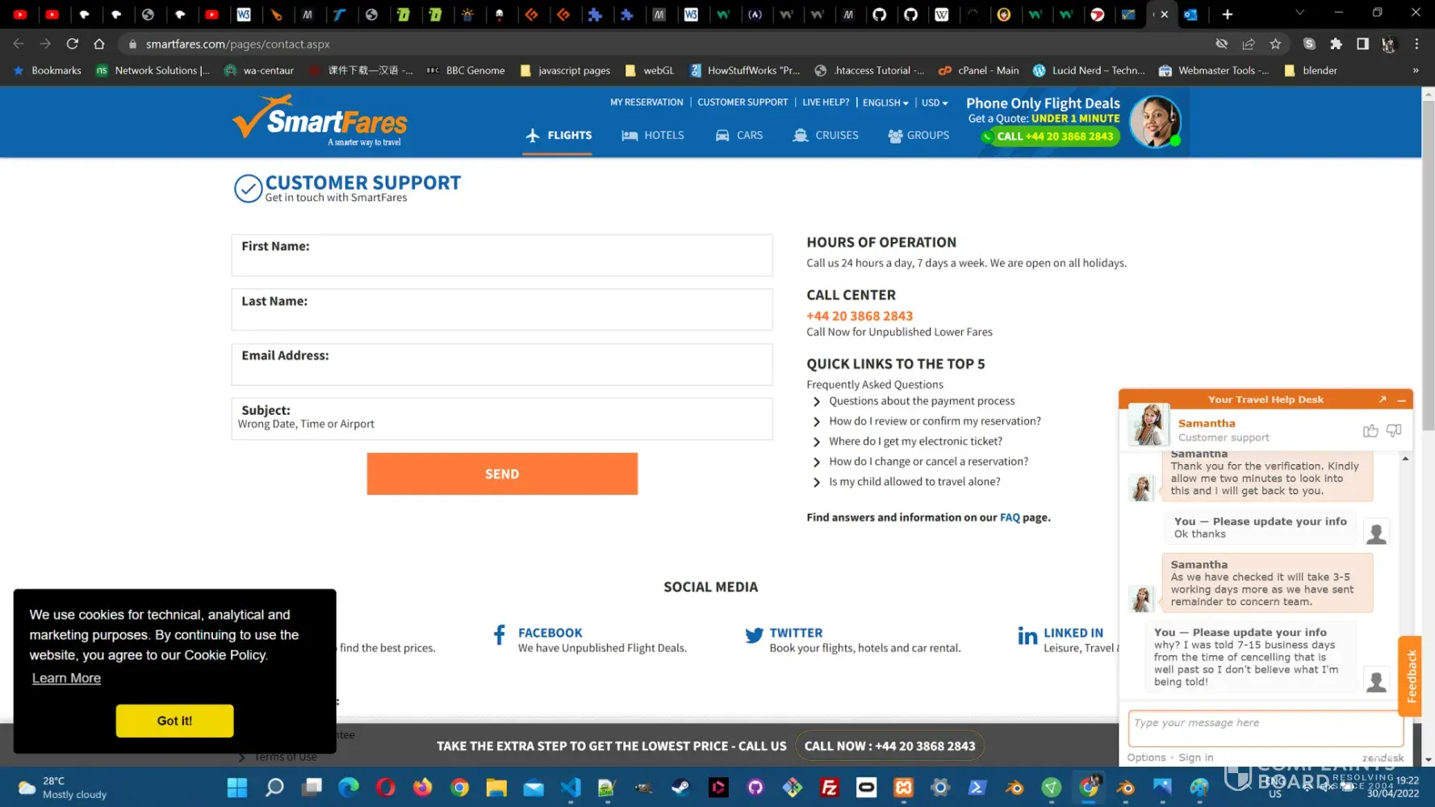1435x807 pixels.
Task: Open Firefox from the taskbar
Action: (422, 788)
